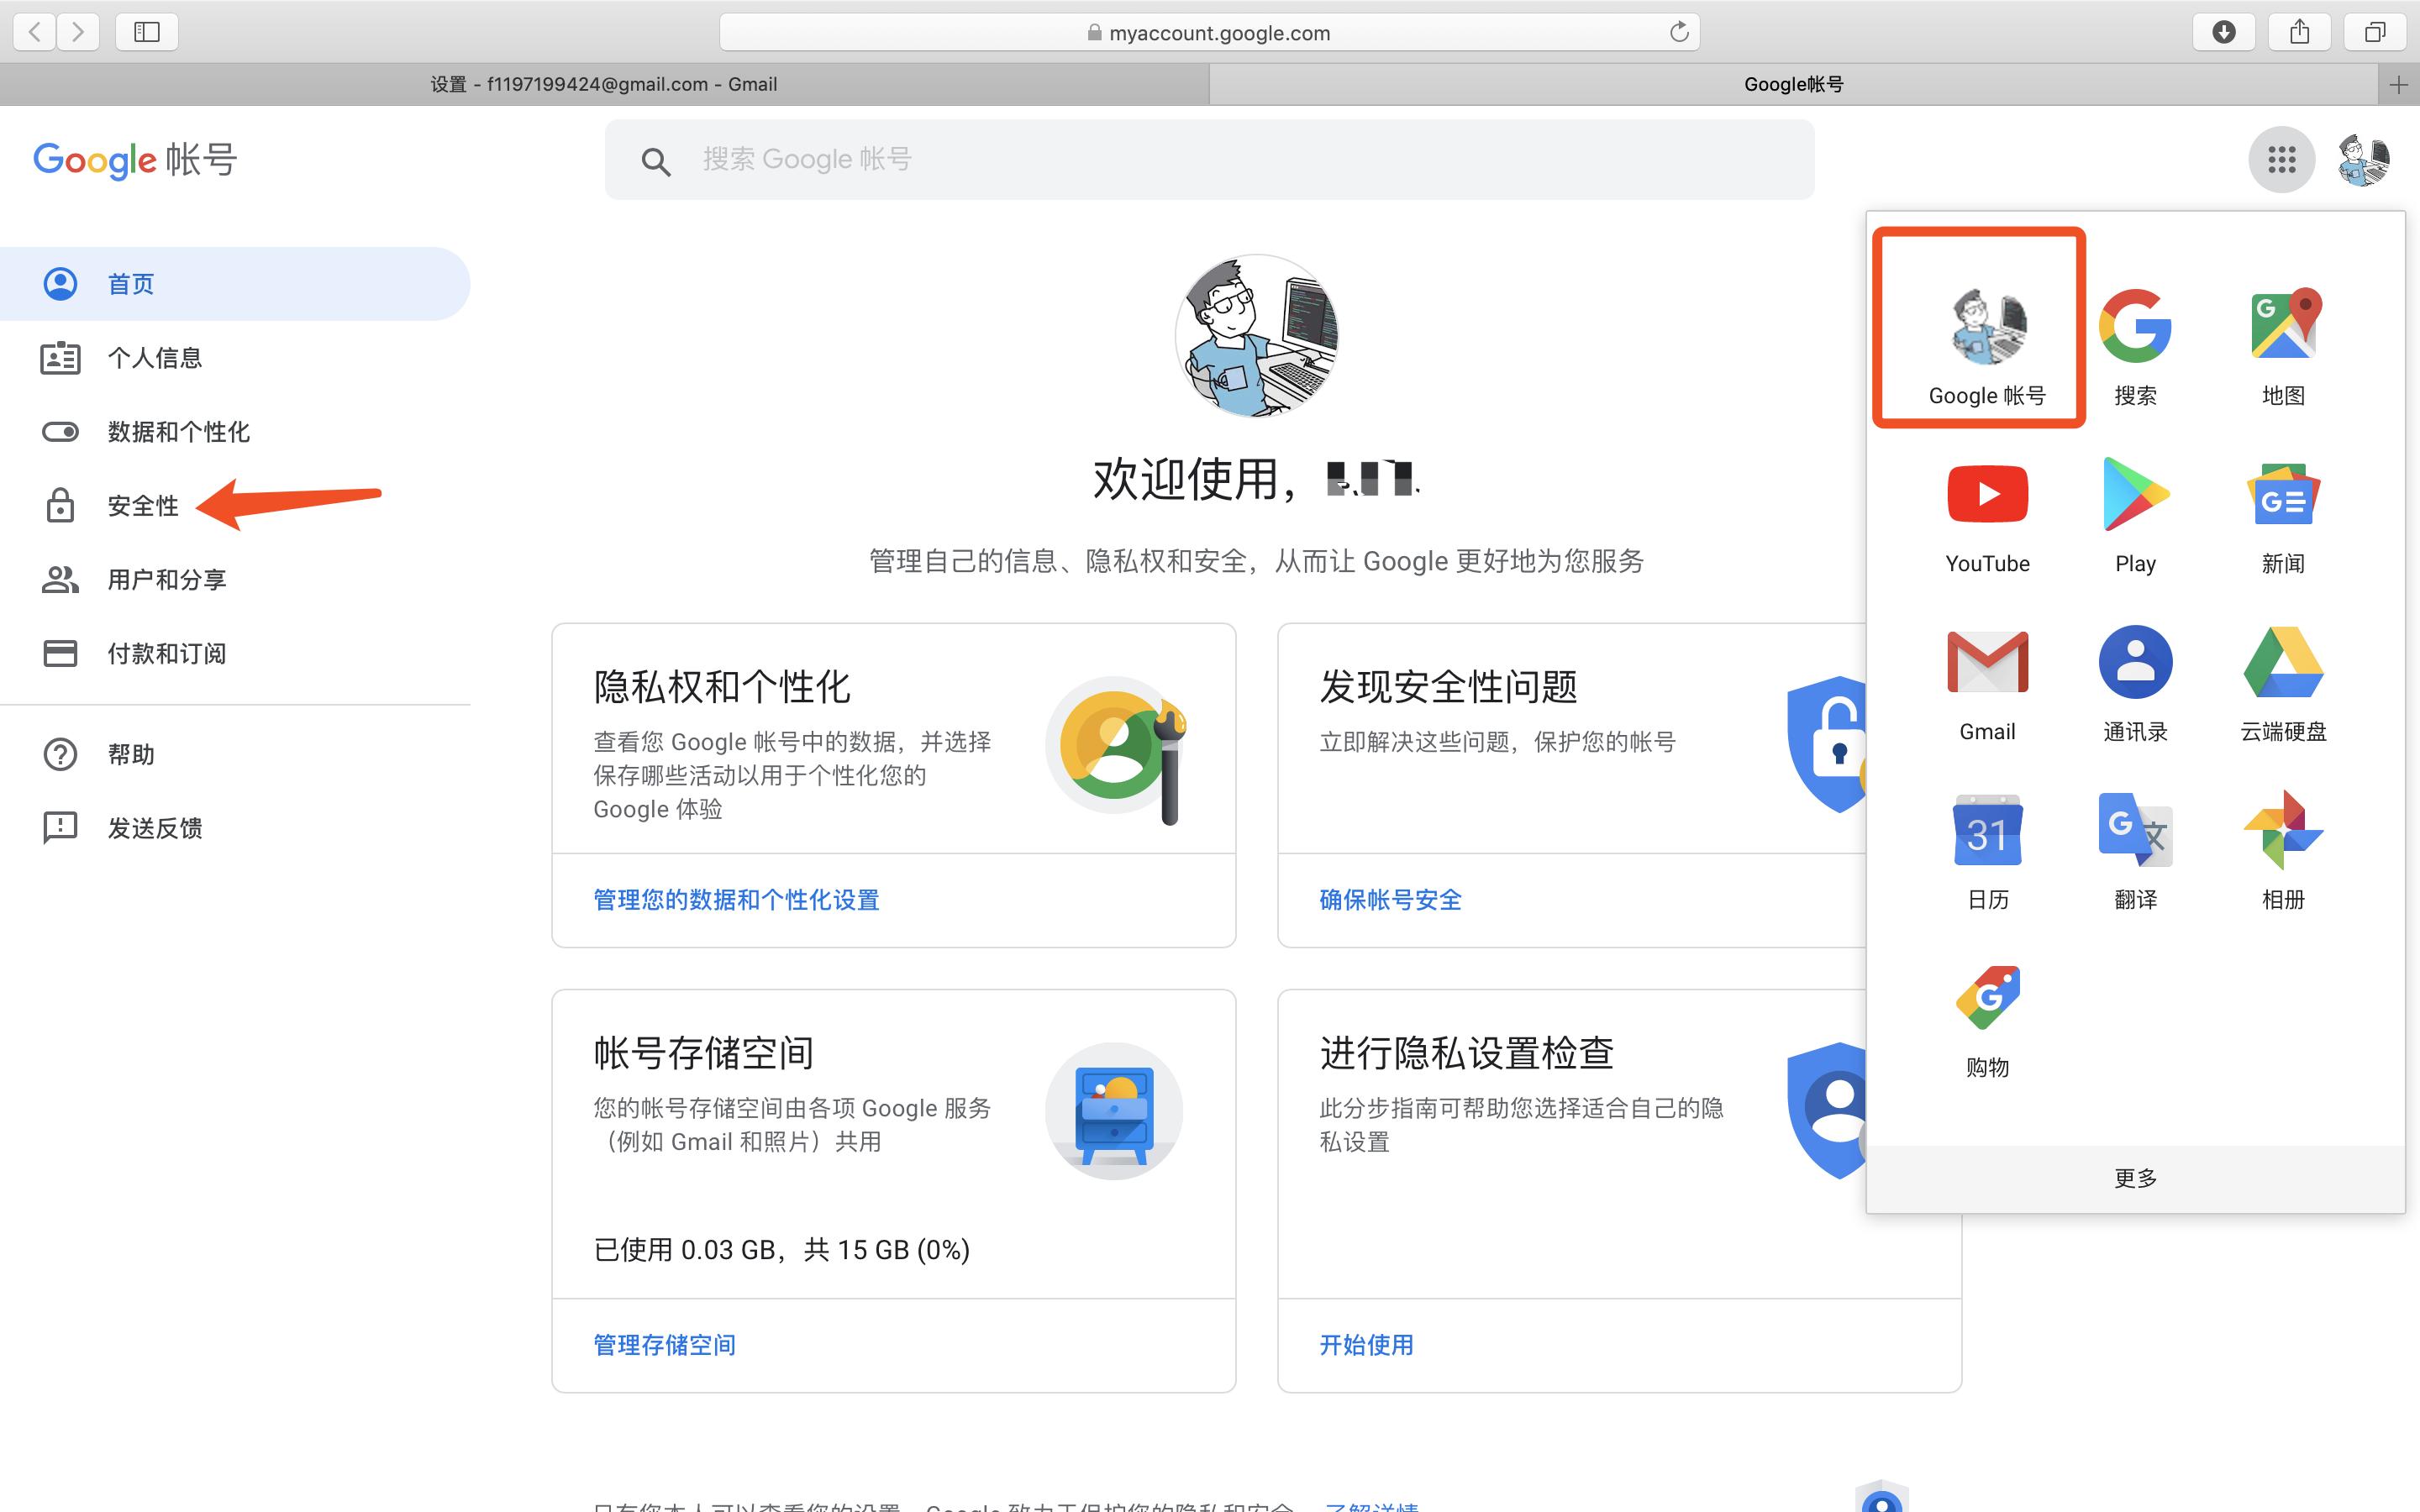Image resolution: width=2420 pixels, height=1512 pixels.
Task: Open 个人信息 from the sidebar menu
Action: pyautogui.click(x=155, y=357)
